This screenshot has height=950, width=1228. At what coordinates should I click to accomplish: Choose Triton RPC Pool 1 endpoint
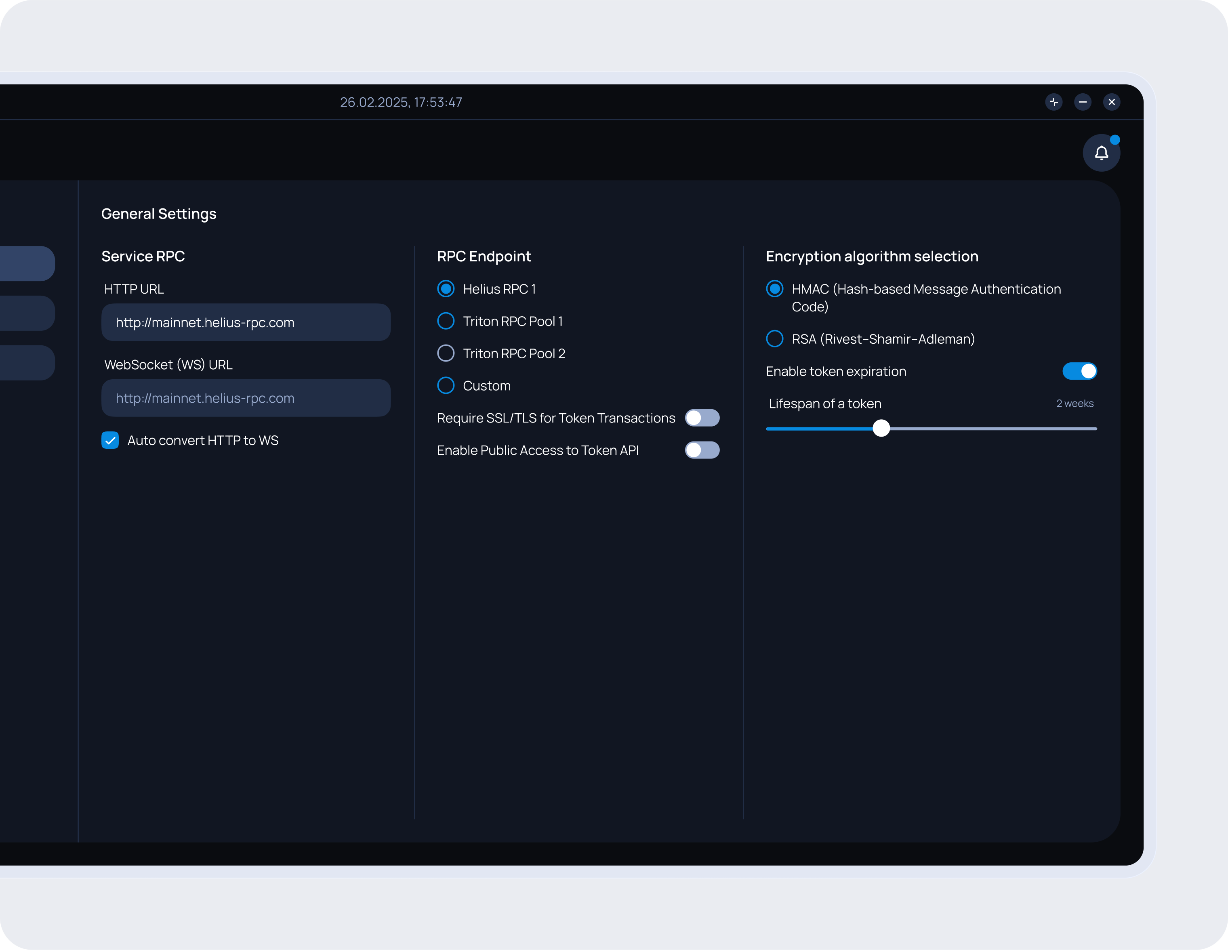point(446,321)
